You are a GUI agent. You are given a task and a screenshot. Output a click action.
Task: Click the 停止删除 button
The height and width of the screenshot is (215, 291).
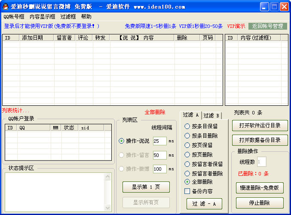pyautogui.click(x=260, y=203)
